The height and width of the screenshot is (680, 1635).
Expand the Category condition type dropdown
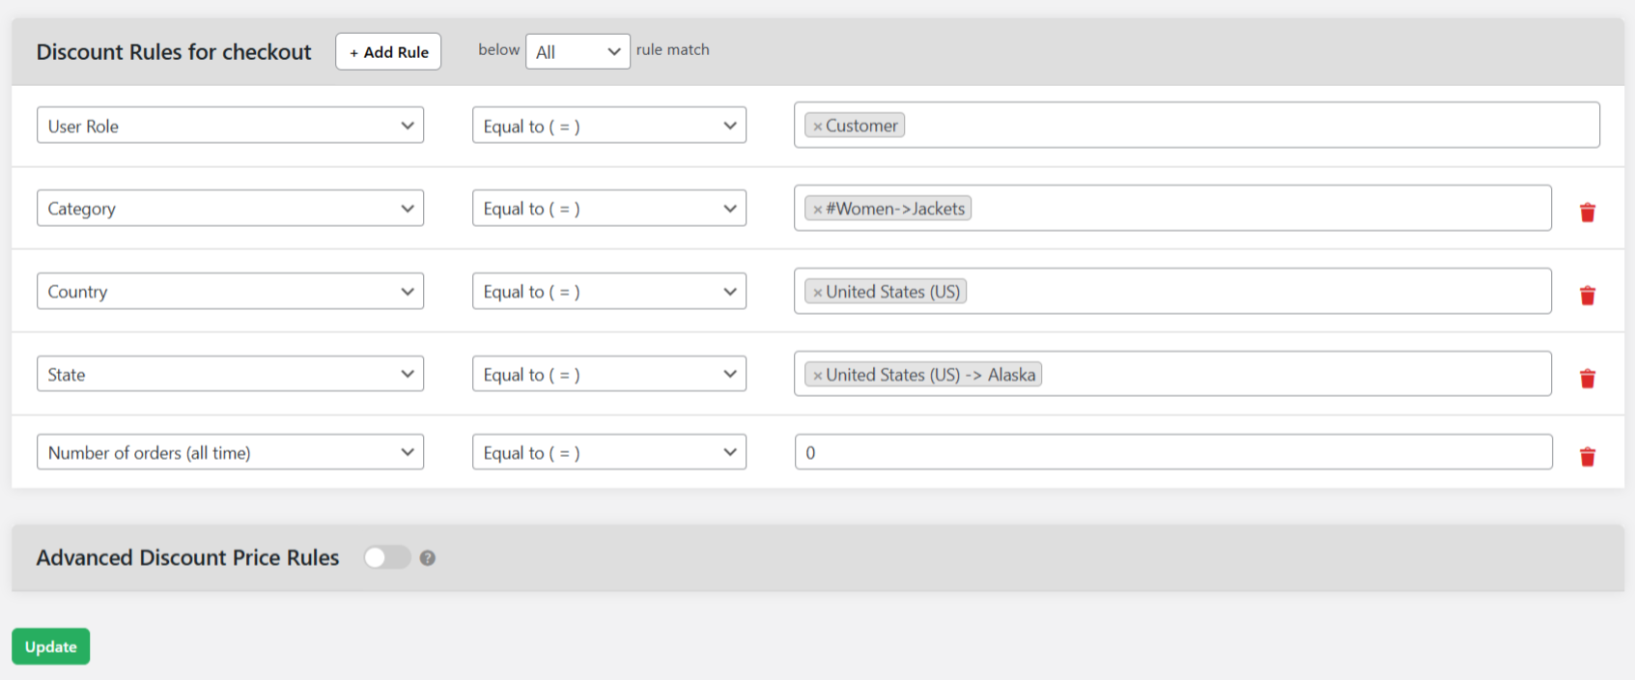point(230,209)
